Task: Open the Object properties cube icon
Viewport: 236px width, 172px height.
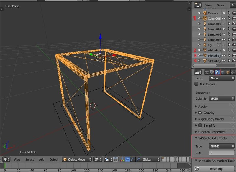Action: 228,72
